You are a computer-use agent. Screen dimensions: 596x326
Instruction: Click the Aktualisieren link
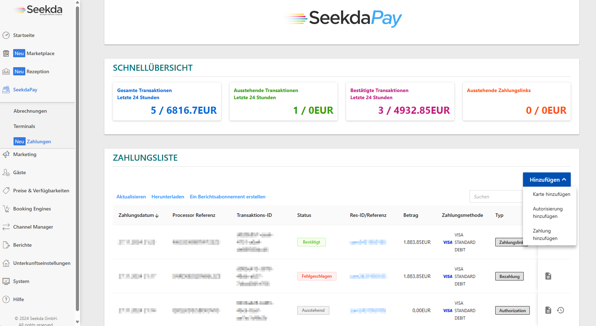pyautogui.click(x=131, y=196)
